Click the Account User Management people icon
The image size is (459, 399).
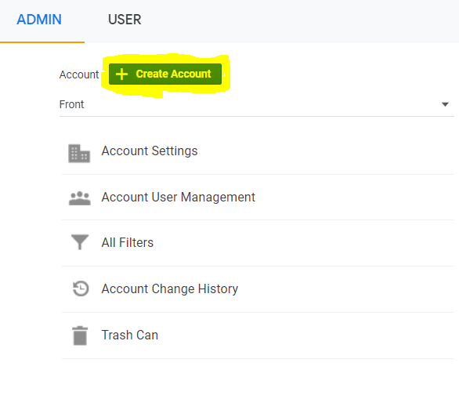click(80, 198)
